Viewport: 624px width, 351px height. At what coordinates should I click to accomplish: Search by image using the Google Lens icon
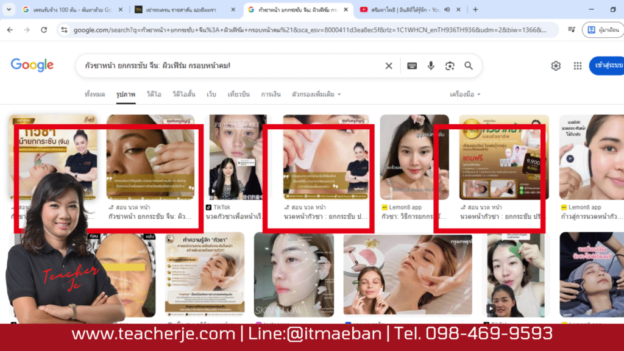(451, 65)
